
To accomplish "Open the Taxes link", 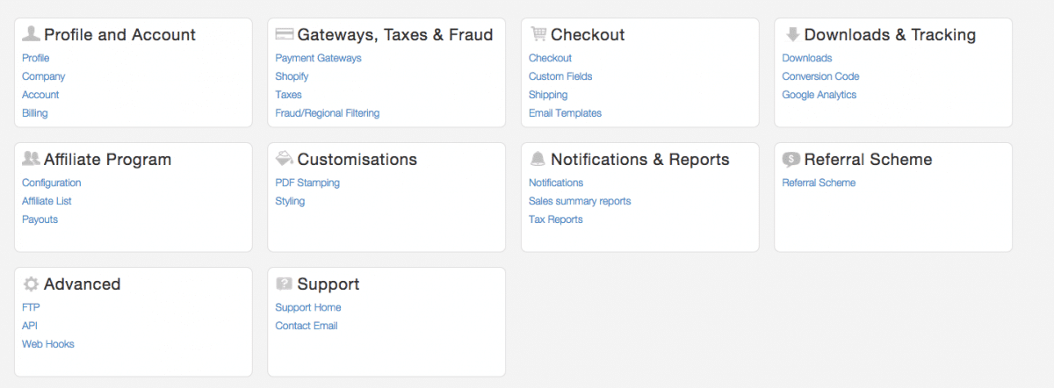I will click(x=288, y=95).
